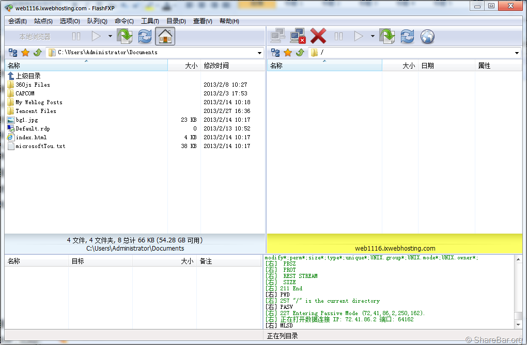Image resolution: width=527 pixels, height=345 pixels.
Task: Open the dropdown arrow beside the local play button
Action: [x=110, y=36]
